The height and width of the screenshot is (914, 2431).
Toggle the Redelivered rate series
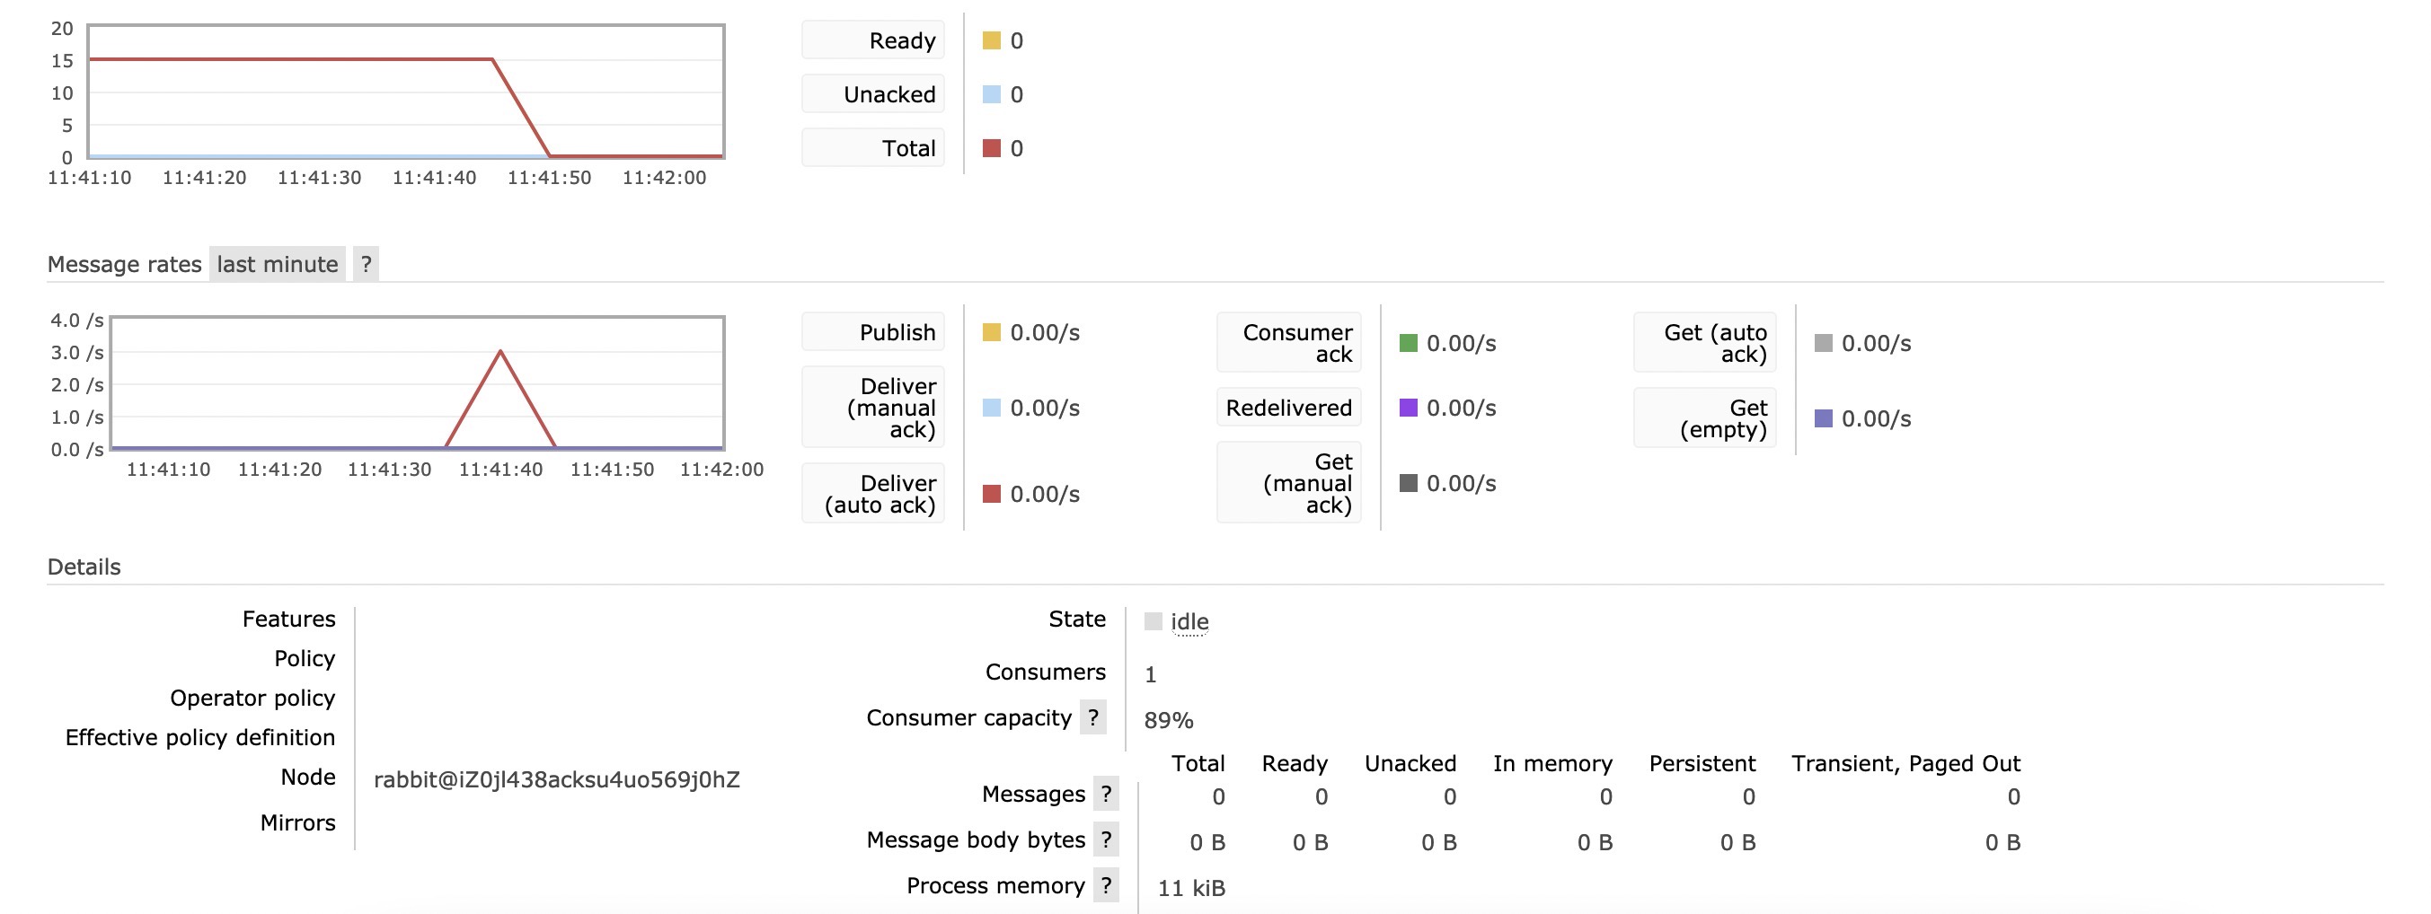click(x=1289, y=408)
